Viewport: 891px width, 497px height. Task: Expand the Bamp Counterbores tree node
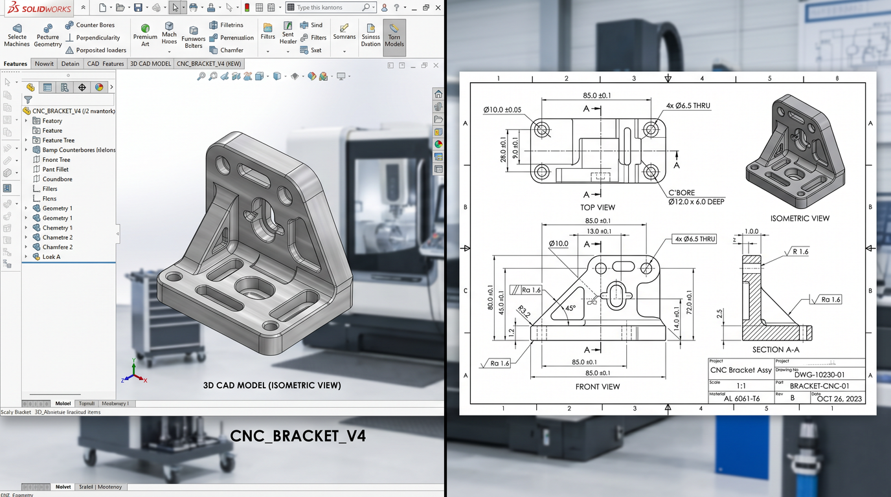click(27, 150)
